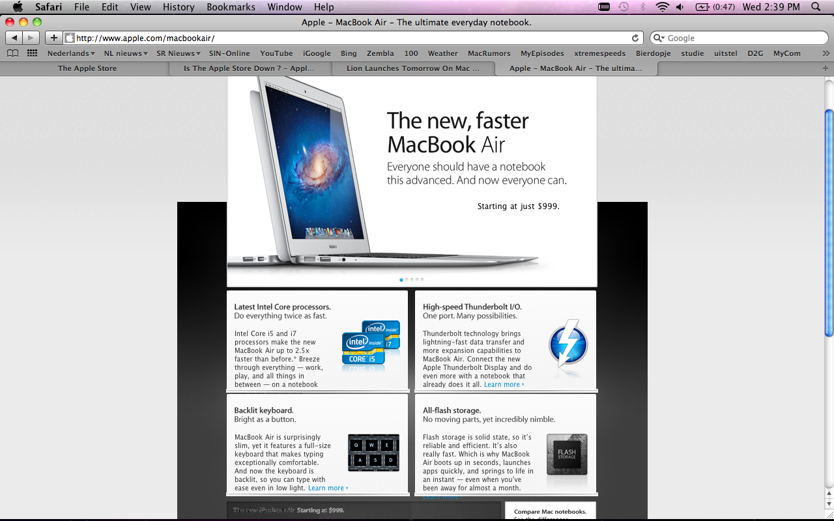
Task: Go back to the previous page
Action: tap(14, 38)
